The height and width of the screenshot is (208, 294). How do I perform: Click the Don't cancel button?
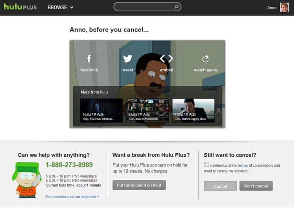(256, 186)
